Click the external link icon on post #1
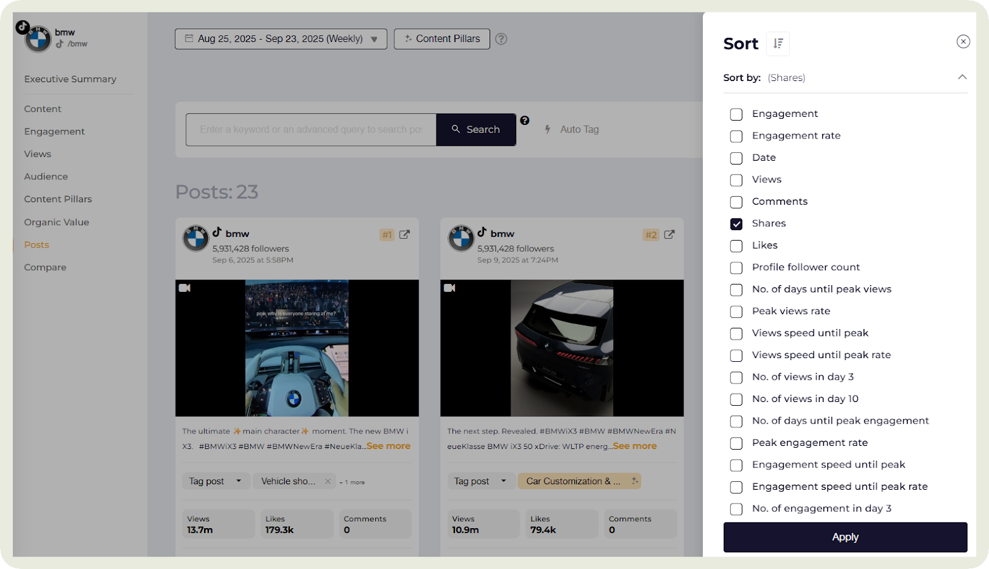The height and width of the screenshot is (569, 989). coord(405,235)
